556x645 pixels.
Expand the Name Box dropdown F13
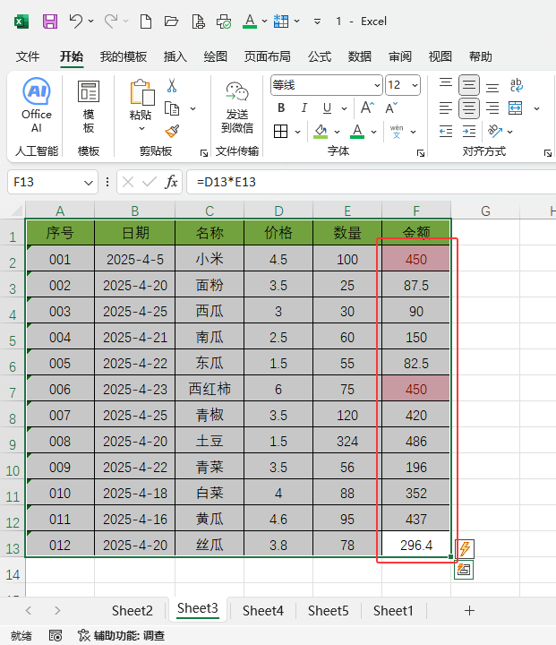click(x=89, y=182)
